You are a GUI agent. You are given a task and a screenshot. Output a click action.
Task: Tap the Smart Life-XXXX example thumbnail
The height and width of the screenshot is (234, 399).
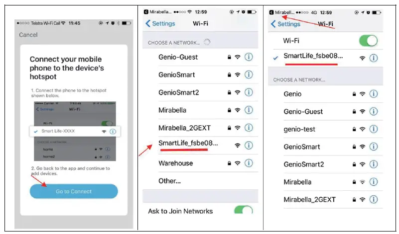[x=75, y=131]
